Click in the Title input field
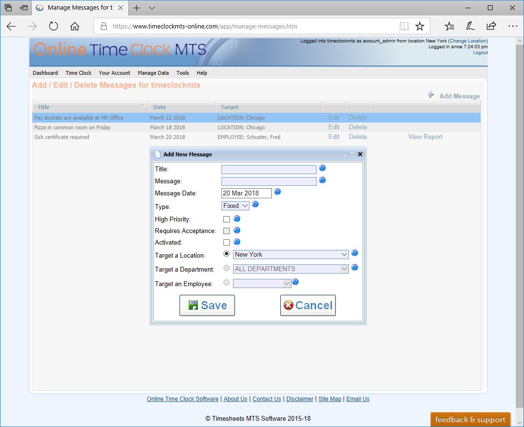Screen dimensions: 524x427 point(269,169)
